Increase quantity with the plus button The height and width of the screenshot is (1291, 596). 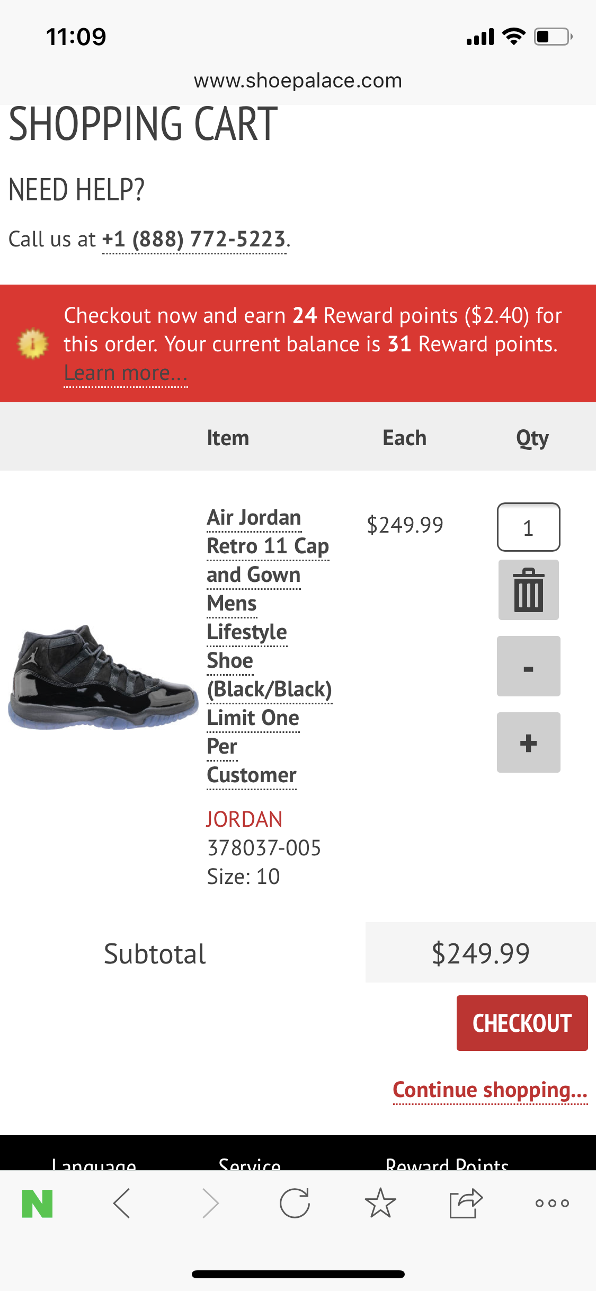[528, 742]
